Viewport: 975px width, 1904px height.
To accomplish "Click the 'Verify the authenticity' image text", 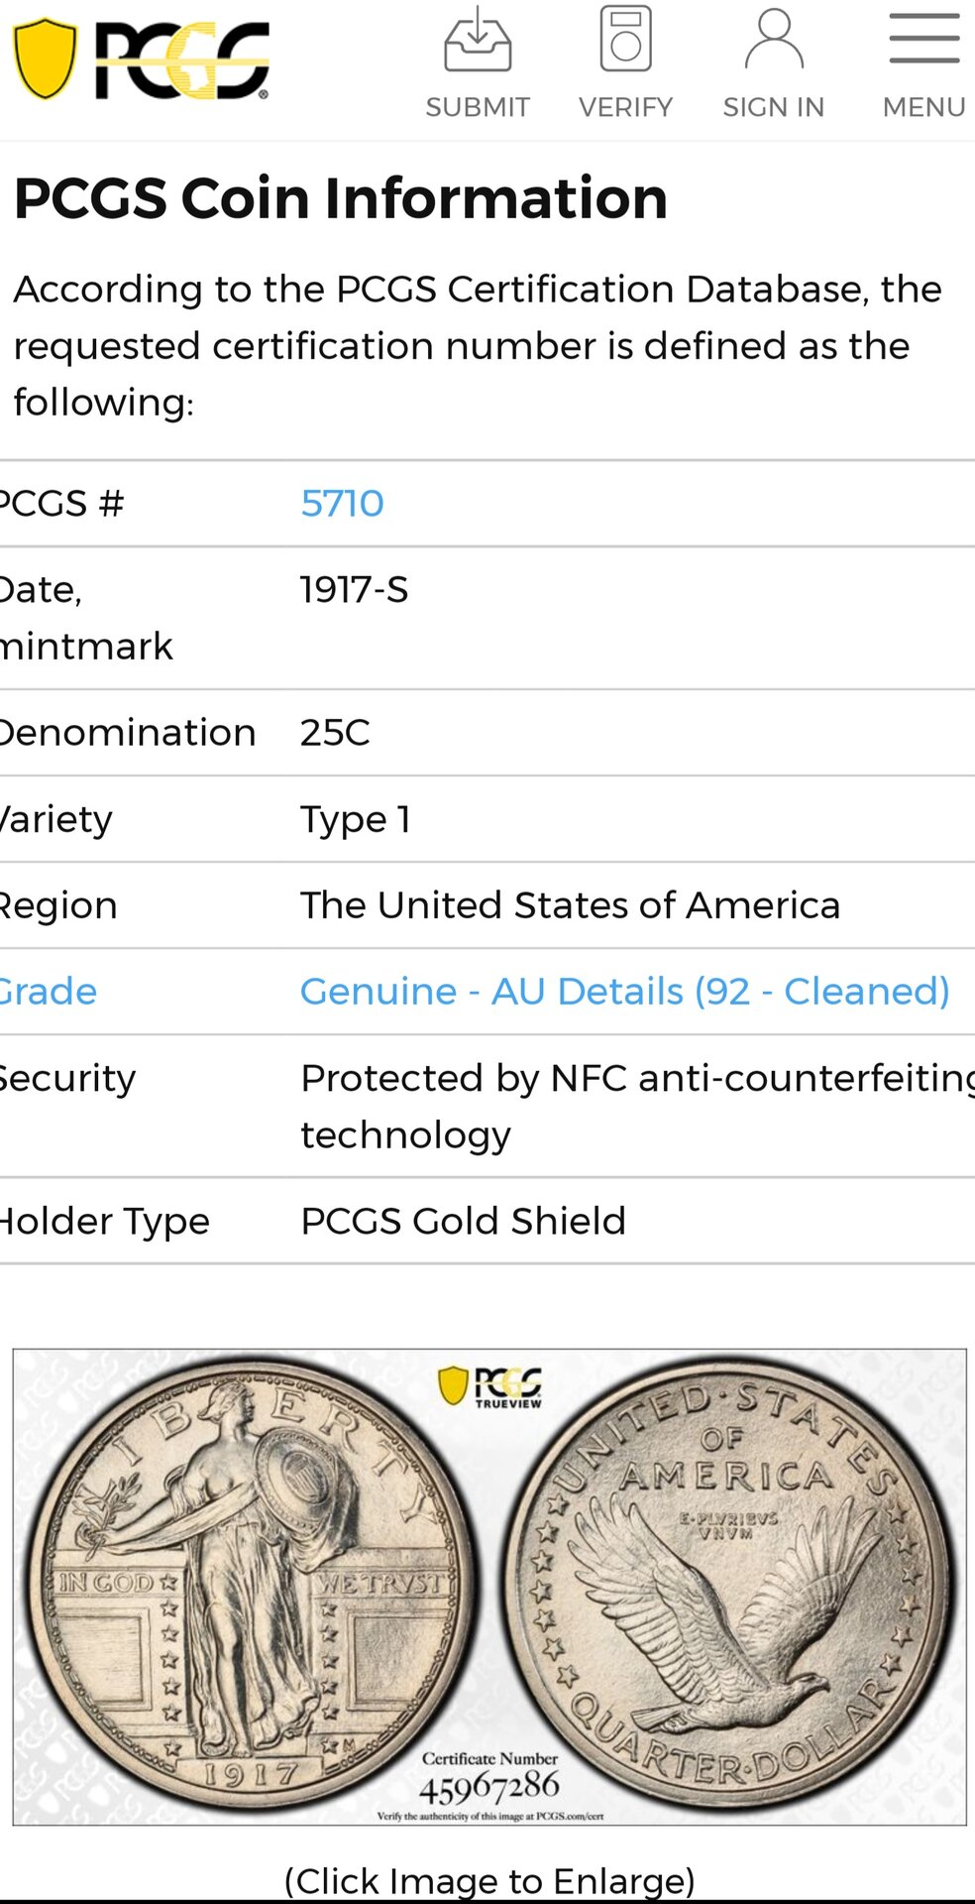I will point(489,1816).
